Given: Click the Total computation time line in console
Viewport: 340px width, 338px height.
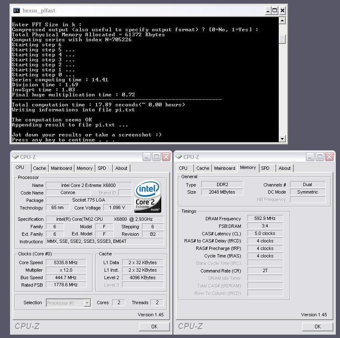Looking at the screenshot, I should [98, 105].
